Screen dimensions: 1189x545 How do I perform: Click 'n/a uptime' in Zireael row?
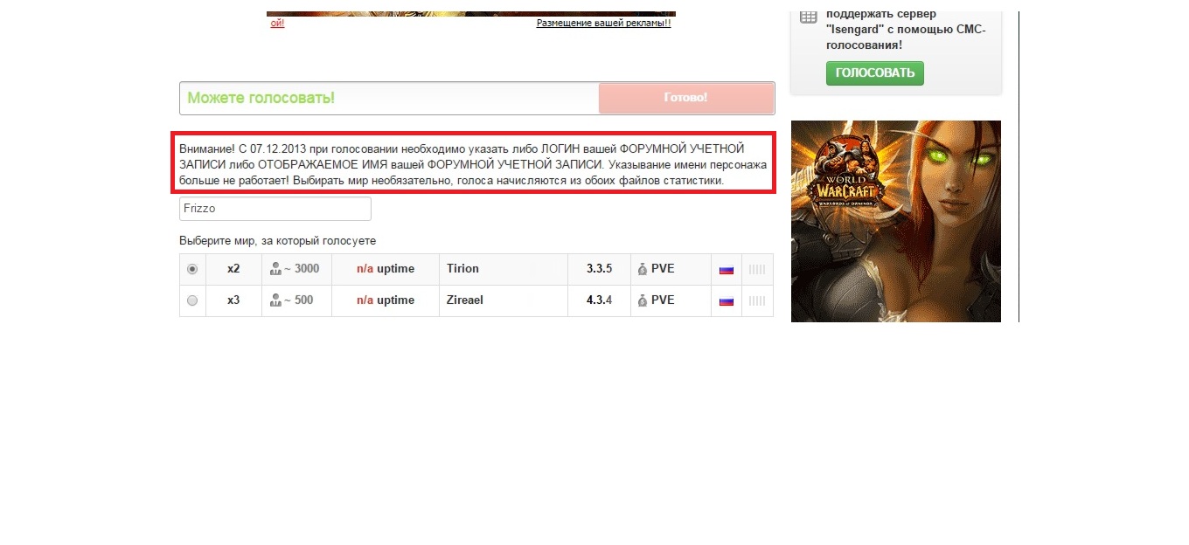coord(386,300)
